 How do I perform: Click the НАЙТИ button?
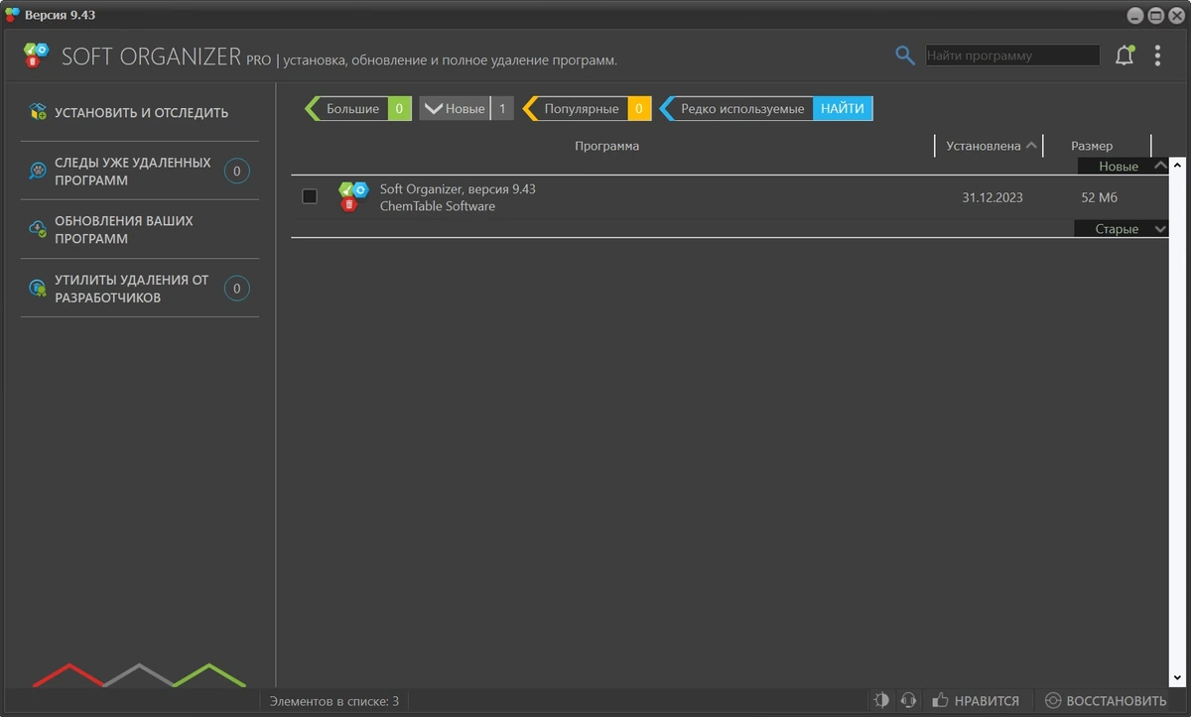843,109
